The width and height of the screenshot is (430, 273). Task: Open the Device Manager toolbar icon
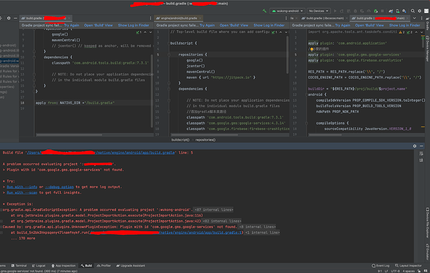(x=398, y=11)
